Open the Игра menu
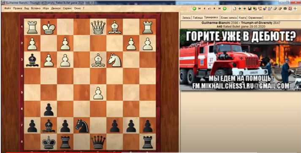 [x=46, y=8]
